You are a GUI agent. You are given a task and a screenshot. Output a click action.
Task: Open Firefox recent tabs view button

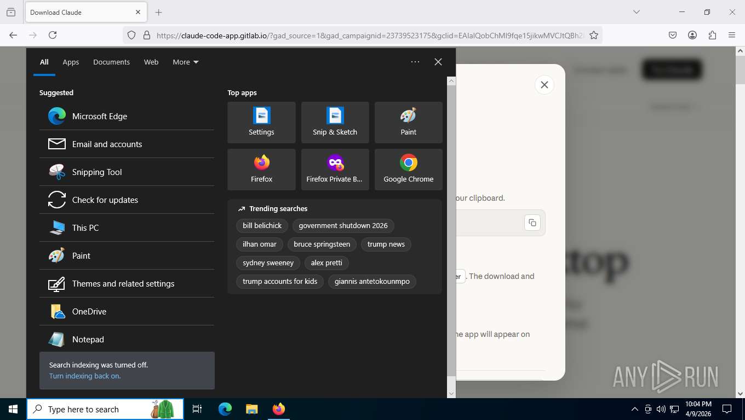point(11,12)
